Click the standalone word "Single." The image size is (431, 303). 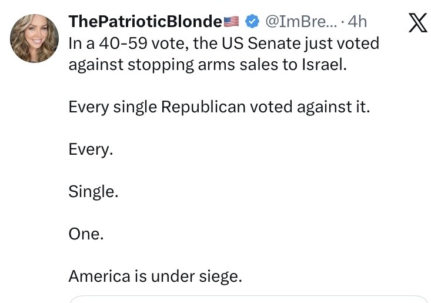pyautogui.click(x=93, y=191)
